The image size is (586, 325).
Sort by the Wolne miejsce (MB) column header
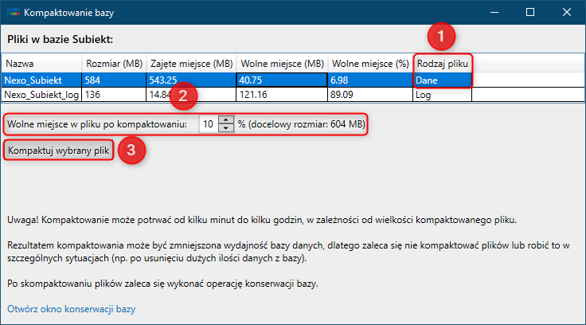pyautogui.click(x=282, y=64)
